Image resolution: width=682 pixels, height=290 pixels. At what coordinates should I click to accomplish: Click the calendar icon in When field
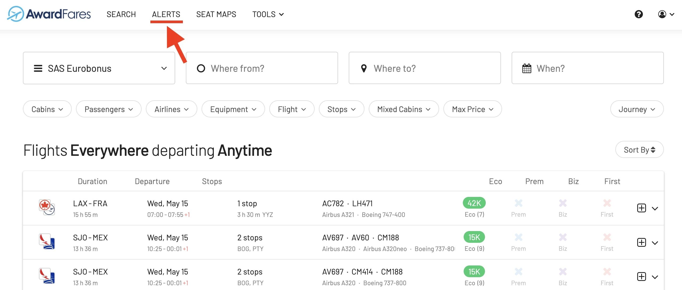coord(527,68)
